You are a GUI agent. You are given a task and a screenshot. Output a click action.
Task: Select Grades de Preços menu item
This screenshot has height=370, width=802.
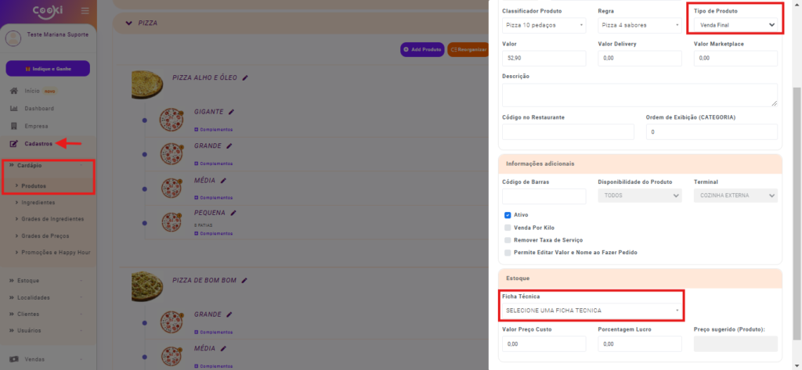point(45,235)
